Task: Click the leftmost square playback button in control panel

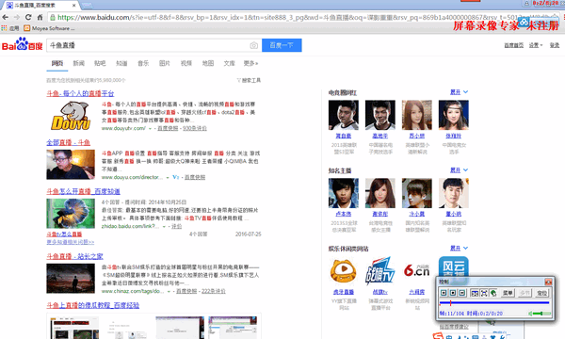Action: pyautogui.click(x=444, y=293)
